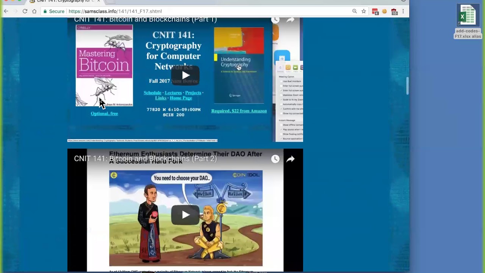This screenshot has height=273, width=485.
Task: Go back to the previous page
Action: [6, 11]
